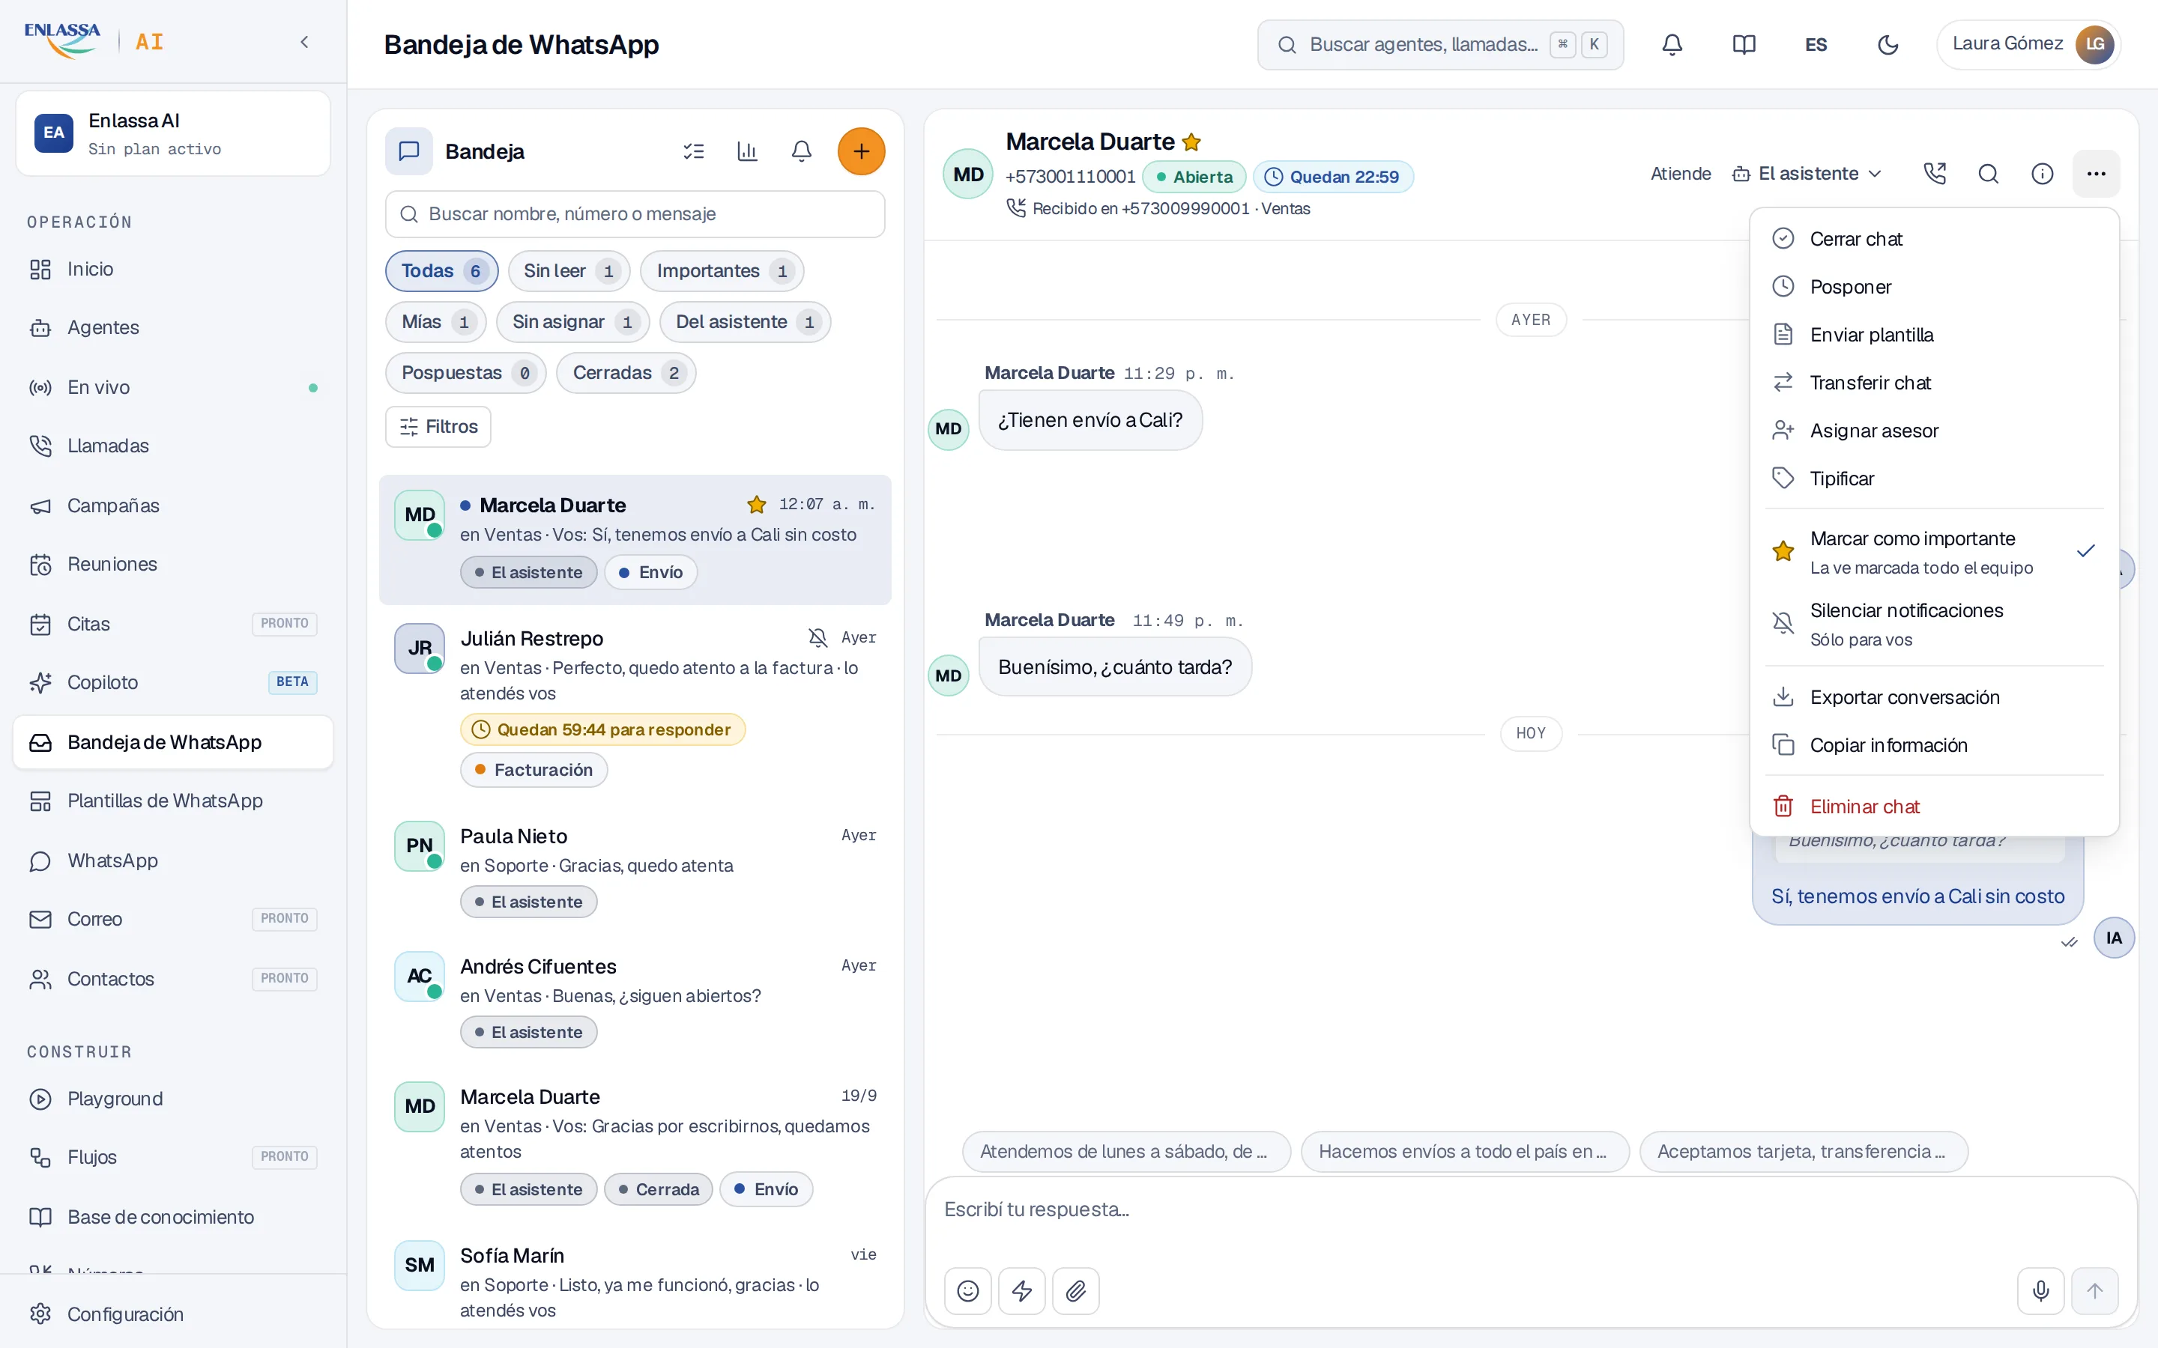Filter by Cerradas chip
Viewport: 2158px width, 1348px height.
pos(626,373)
